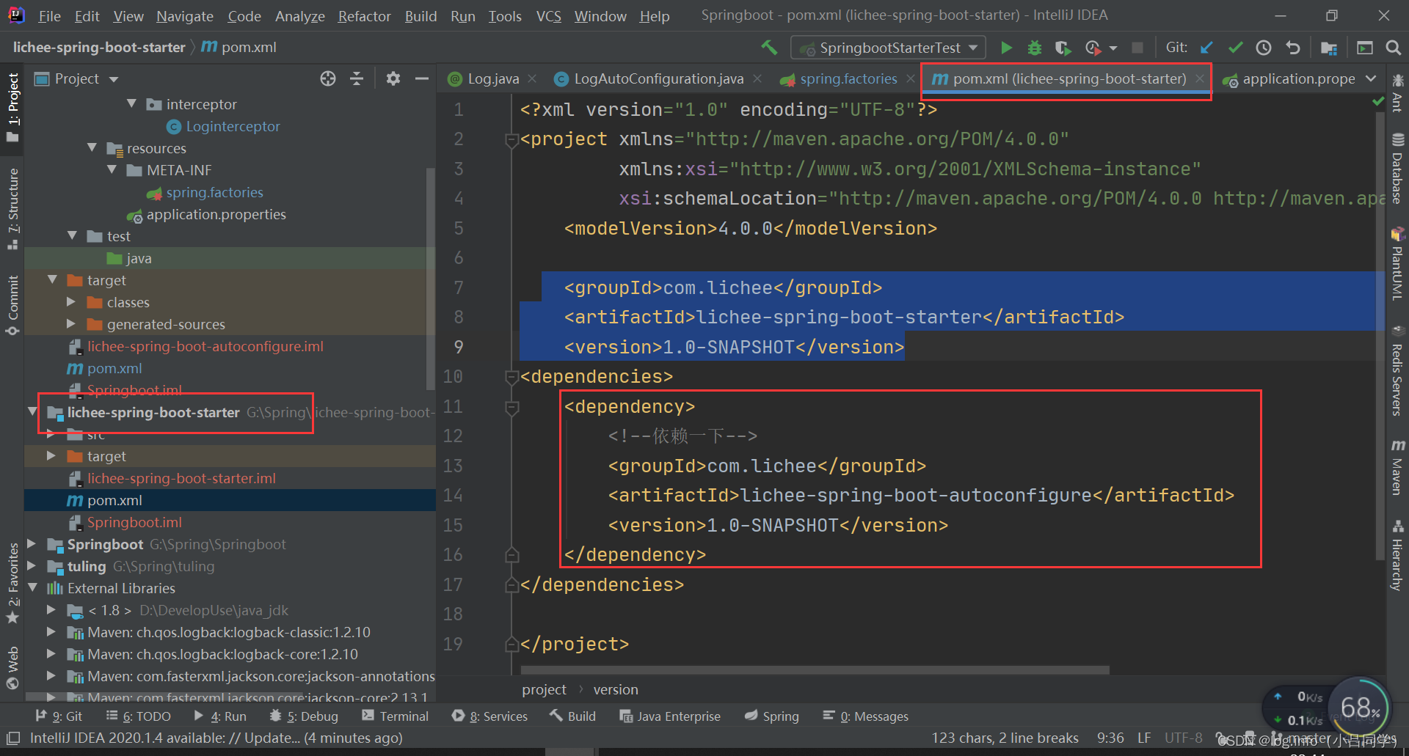Collapse all in Project panel
Image resolution: width=1409 pixels, height=756 pixels.
357,78
